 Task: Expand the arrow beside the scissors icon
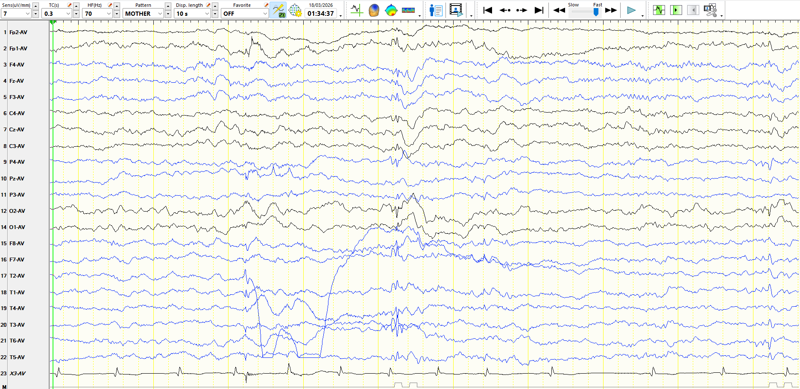pos(721,16)
